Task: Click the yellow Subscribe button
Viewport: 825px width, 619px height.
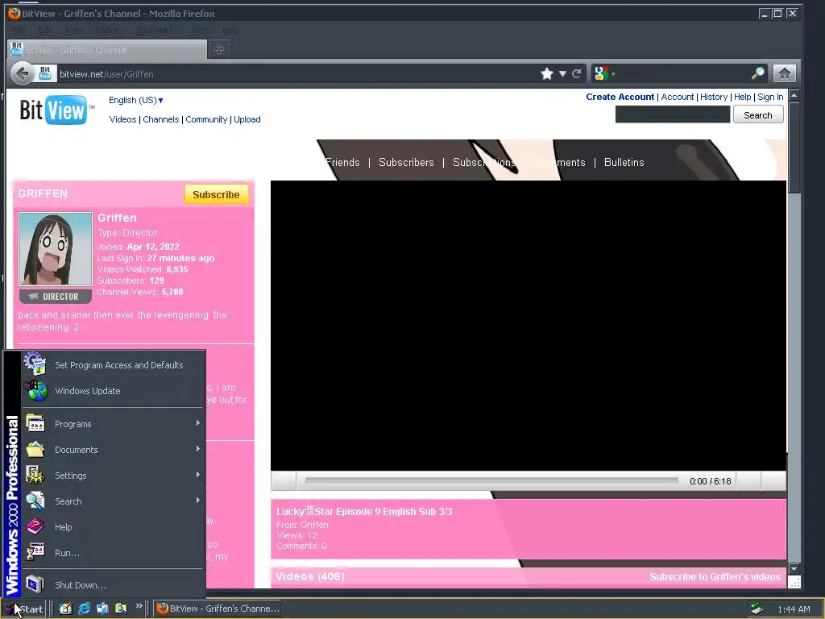Action: point(216,195)
